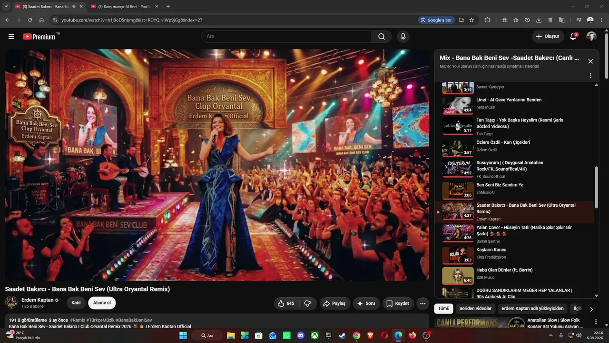
Task: Switch to the Barış Manço tab
Action: [125, 7]
